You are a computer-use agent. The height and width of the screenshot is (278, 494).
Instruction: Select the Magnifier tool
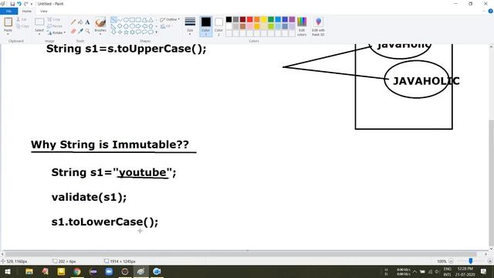click(87, 31)
